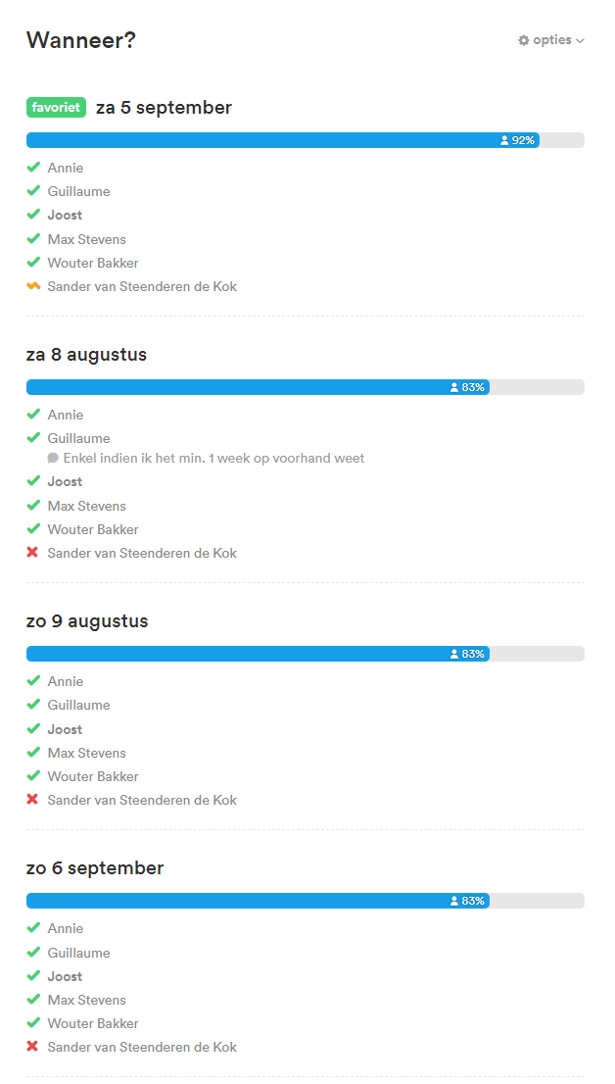Screen dimensions: 615x1084
Task: Click the zo 9 augustus date heading
Action: coord(87,621)
